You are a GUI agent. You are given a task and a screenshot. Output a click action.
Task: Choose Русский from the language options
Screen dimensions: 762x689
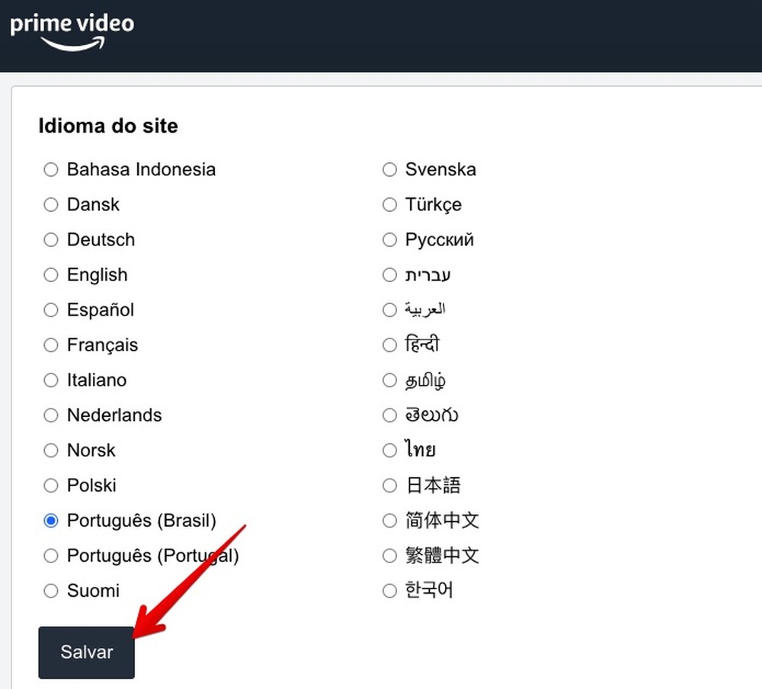click(389, 239)
